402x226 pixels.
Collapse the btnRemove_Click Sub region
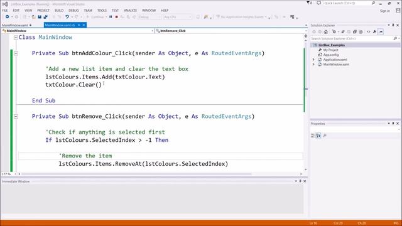click(x=16, y=117)
